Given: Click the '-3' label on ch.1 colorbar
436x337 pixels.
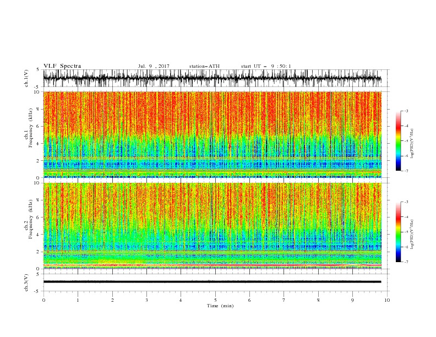Looking at the screenshot, I should coord(406,111).
